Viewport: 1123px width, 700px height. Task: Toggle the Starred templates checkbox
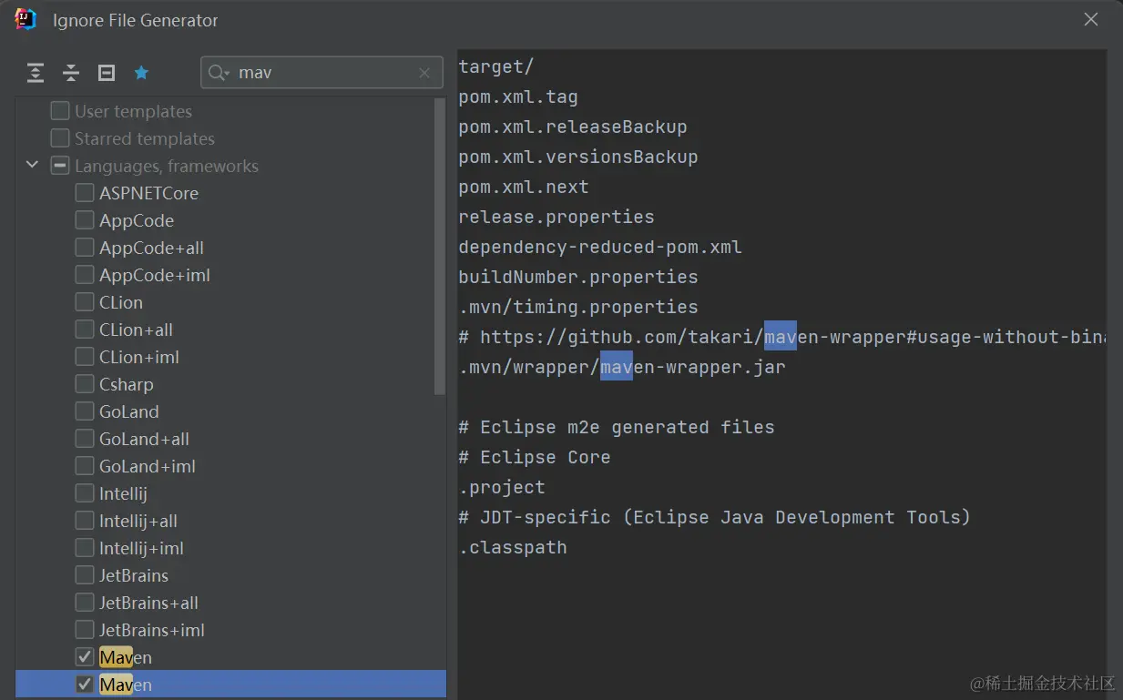(x=60, y=138)
